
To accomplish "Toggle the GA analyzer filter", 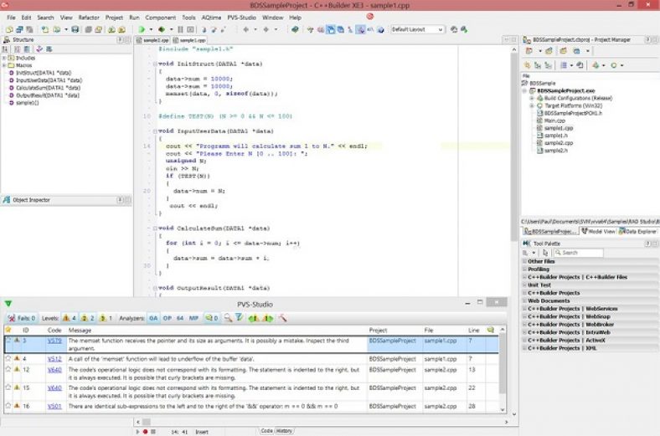I will pyautogui.click(x=153, y=318).
